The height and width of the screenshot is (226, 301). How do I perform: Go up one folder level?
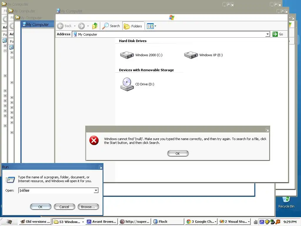click(x=95, y=26)
